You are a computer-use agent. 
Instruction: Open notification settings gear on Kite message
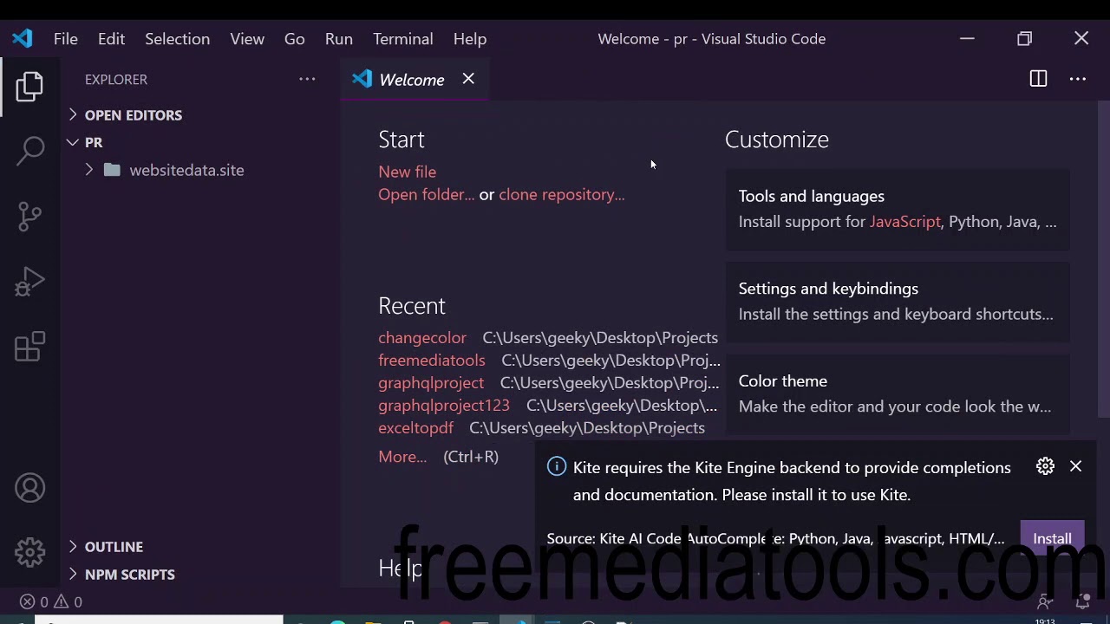tap(1045, 466)
